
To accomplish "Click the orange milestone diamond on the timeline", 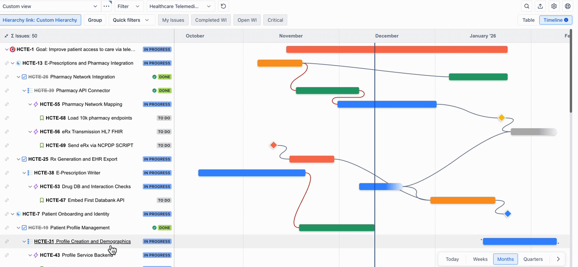I will 501,117.
